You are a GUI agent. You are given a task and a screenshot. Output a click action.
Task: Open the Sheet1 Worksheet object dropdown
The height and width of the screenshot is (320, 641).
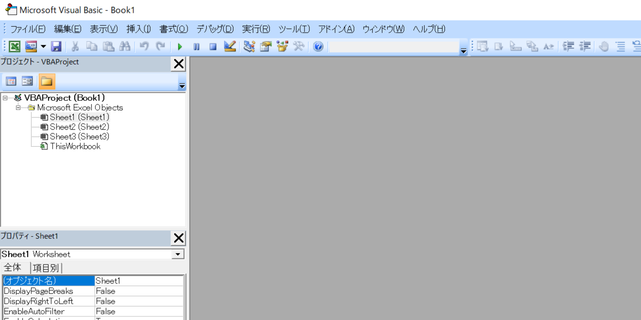(x=178, y=254)
